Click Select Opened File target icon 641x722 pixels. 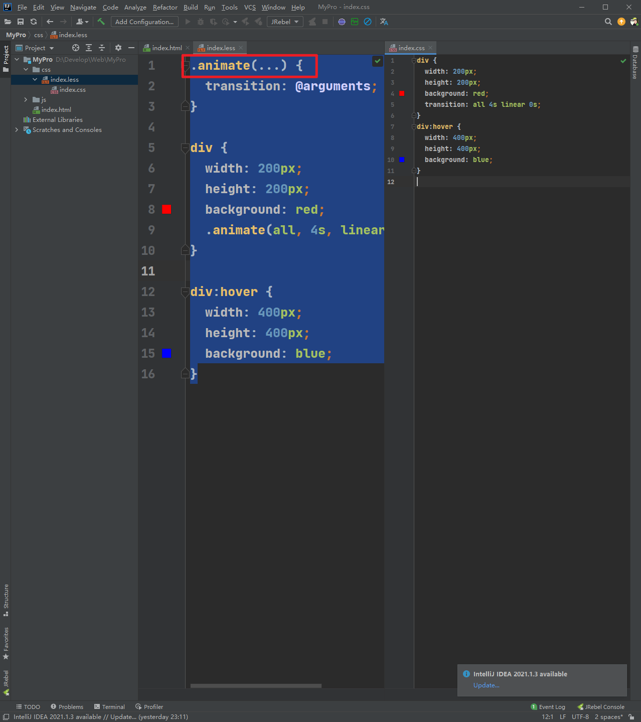(x=76, y=48)
